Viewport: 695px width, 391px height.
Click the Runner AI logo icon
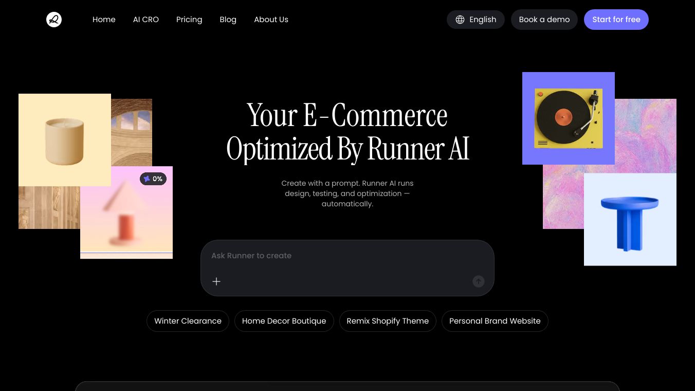tap(53, 20)
